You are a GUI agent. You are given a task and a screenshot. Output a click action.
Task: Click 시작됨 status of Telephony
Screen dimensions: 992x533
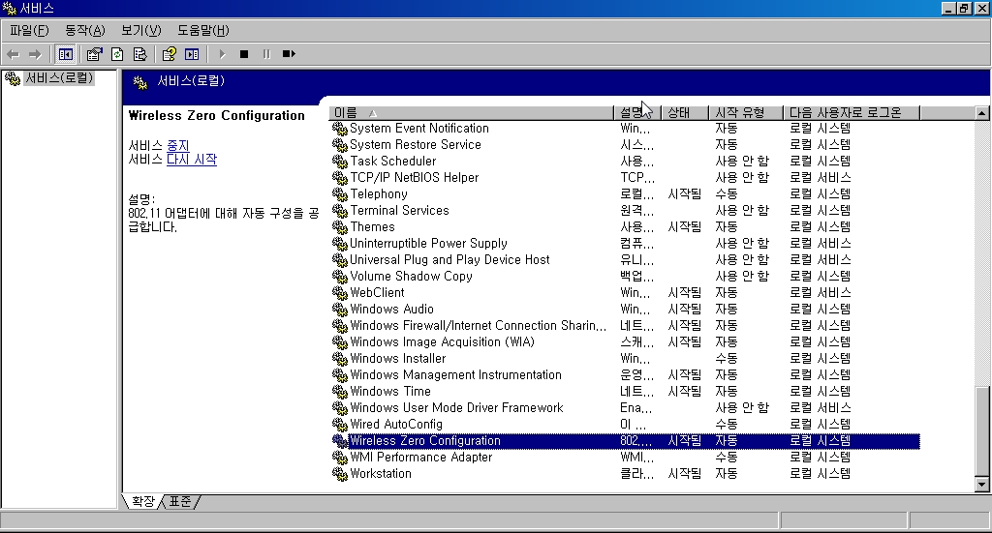point(685,193)
